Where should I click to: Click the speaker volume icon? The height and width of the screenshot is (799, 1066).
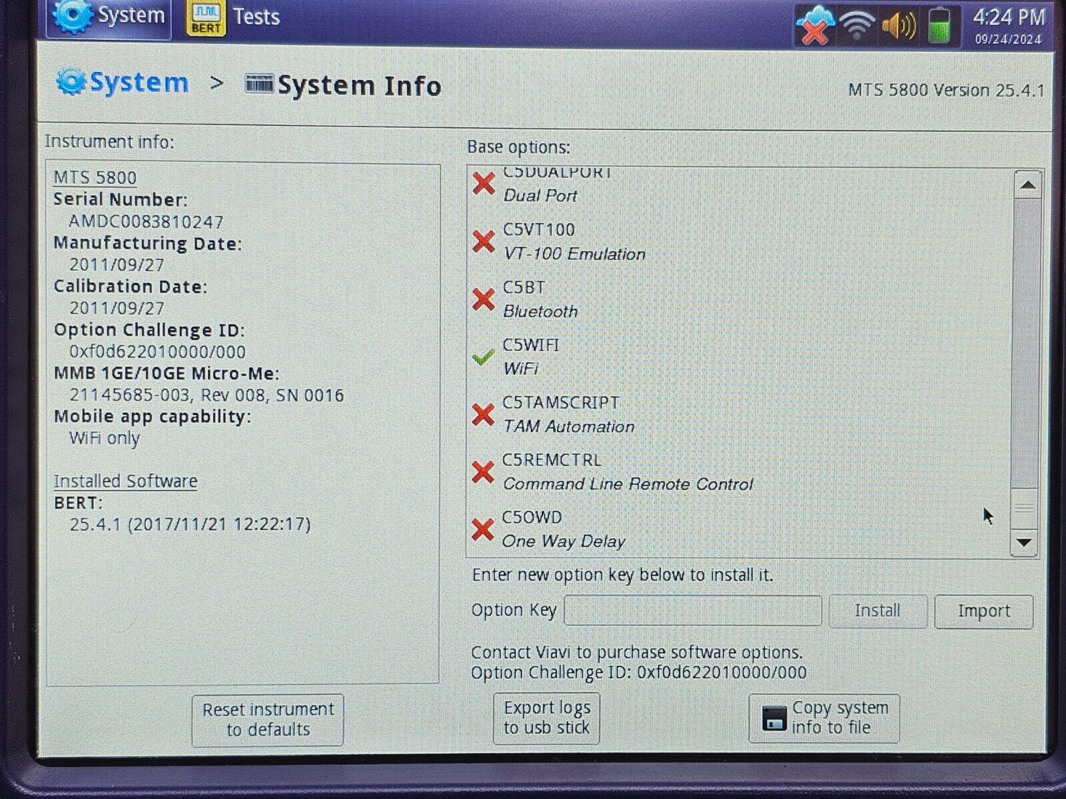pos(898,25)
